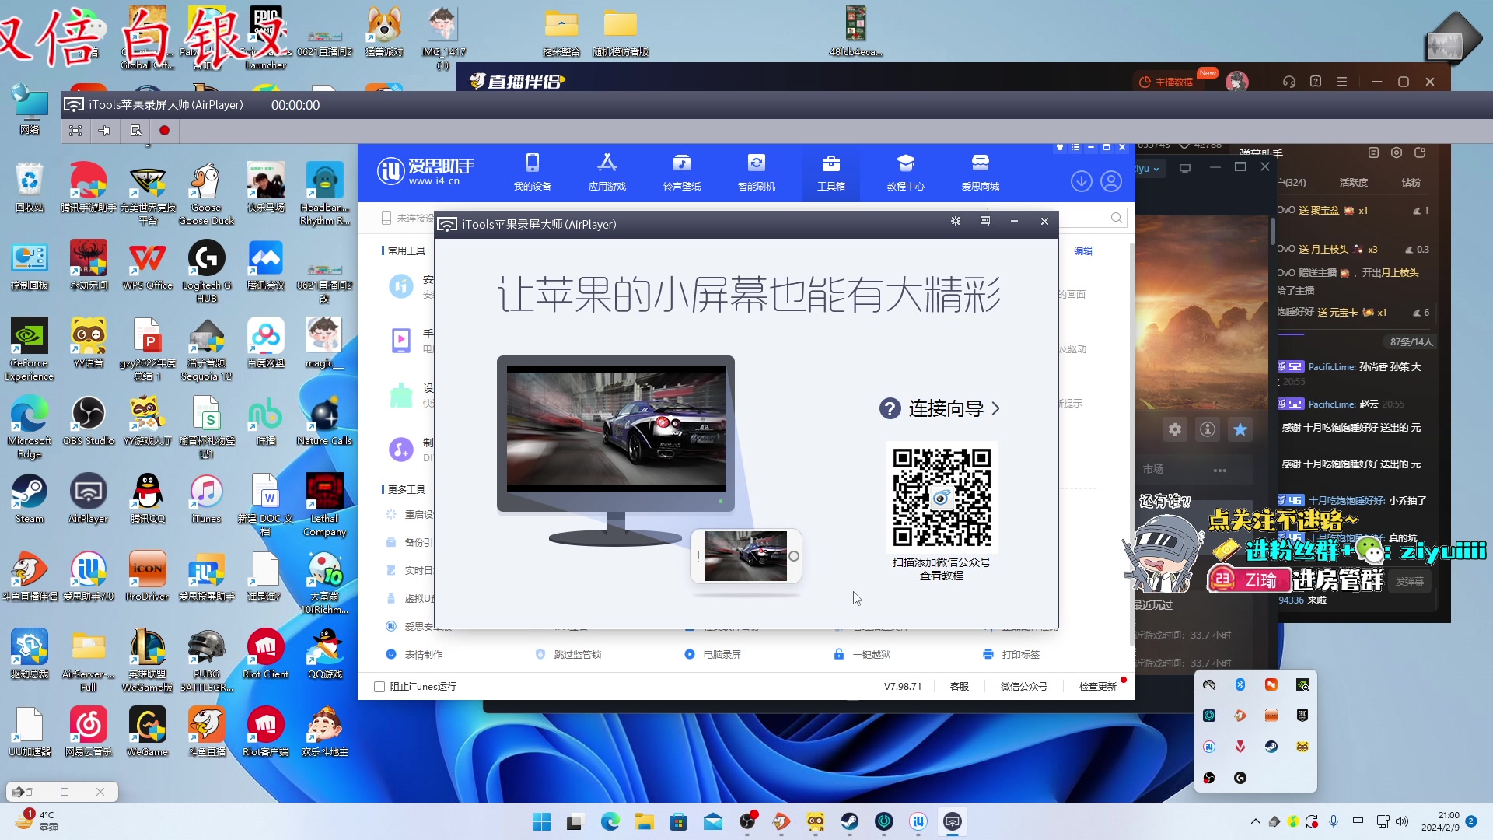Open the Microsoft Edge desktop icon
1493x840 pixels.
(30, 426)
